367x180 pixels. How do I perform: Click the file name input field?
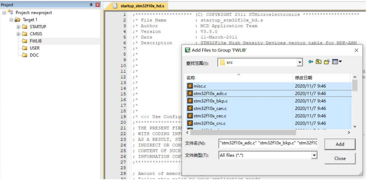(x=268, y=143)
